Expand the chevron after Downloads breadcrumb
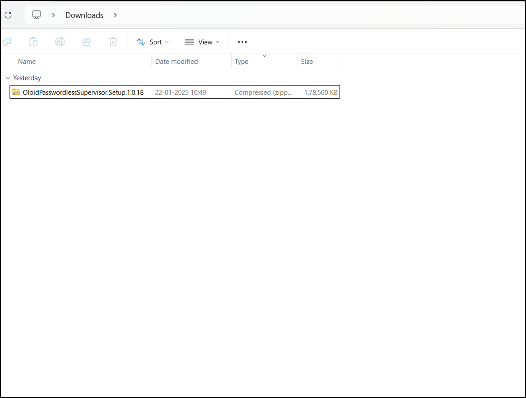Viewport: 526px width, 398px height. 115,15
